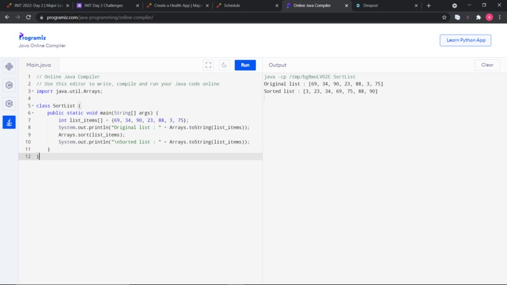Click the 'Original list' output line
Screen dimensions: 507x285
click(323, 84)
